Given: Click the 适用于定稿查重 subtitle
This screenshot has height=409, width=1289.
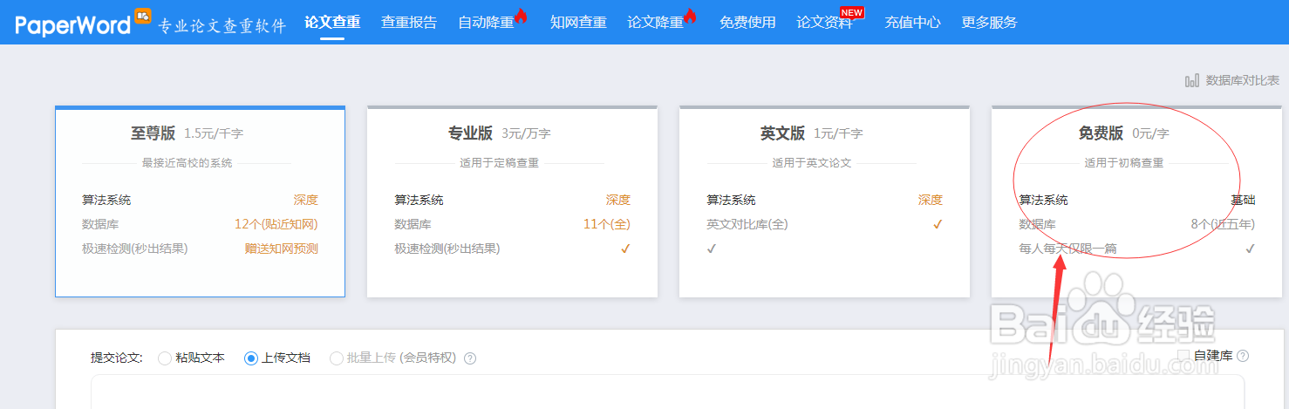Looking at the screenshot, I should click(500, 163).
